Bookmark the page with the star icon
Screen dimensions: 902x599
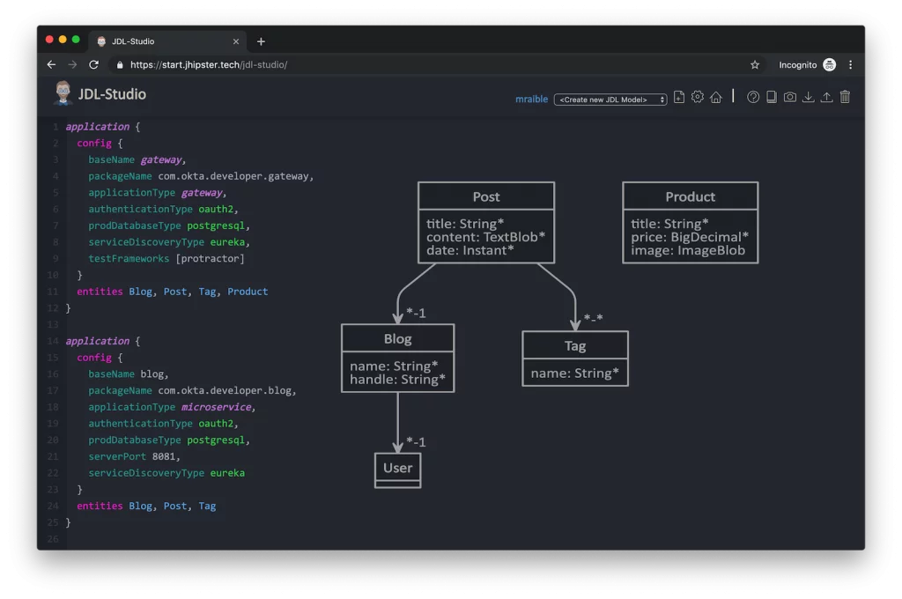pos(755,65)
